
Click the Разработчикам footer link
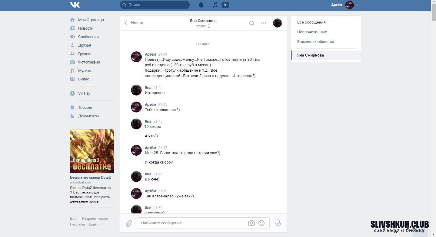click(95, 219)
